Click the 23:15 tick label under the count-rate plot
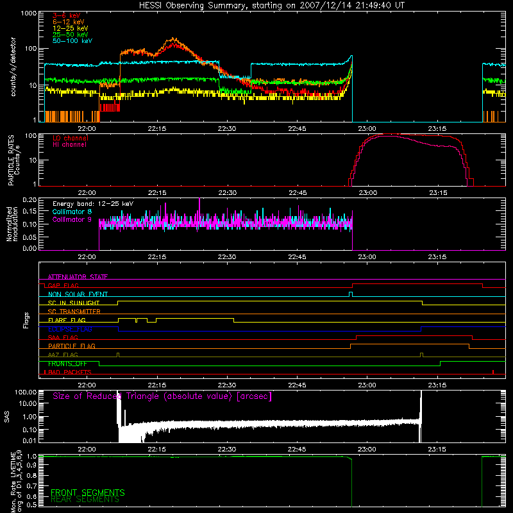 (437, 129)
